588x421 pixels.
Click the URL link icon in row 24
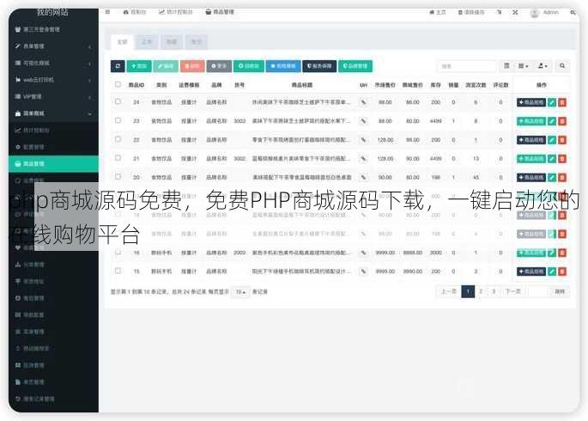[363, 102]
